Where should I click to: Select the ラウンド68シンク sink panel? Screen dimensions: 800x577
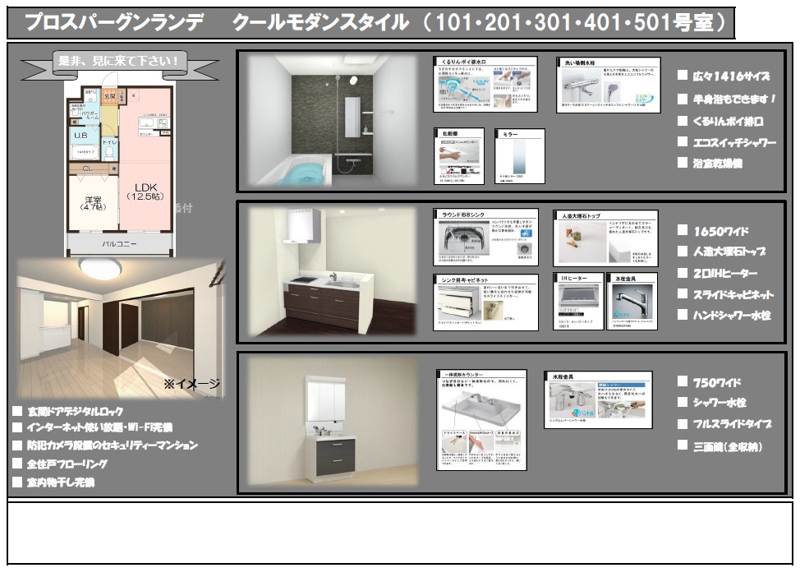click(x=485, y=237)
